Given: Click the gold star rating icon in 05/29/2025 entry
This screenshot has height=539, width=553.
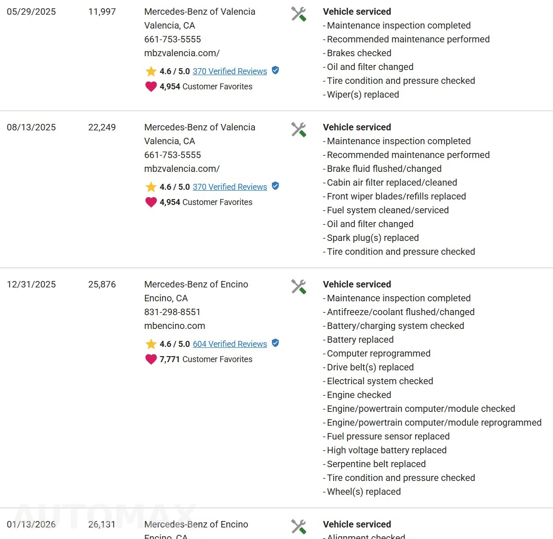Looking at the screenshot, I should 151,71.
